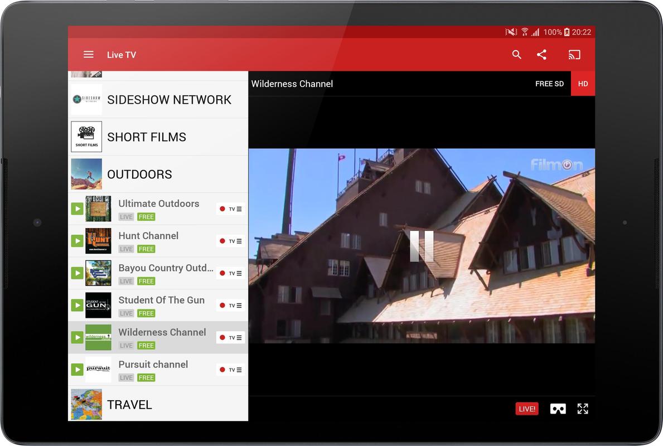Screen dimensions: 663x446
Task: Toggle playback of Ultimate Outdoors with green play
Action: 76,209
